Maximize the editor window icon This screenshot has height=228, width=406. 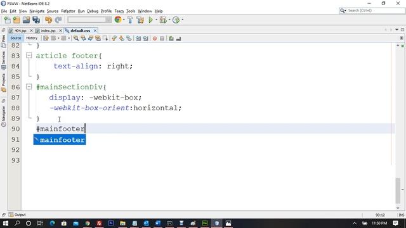402,30
